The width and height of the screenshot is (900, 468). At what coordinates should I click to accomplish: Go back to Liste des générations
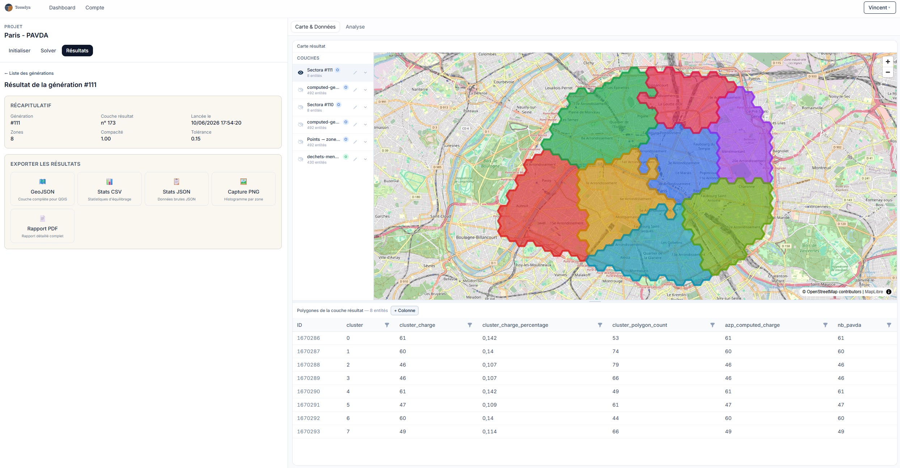coord(29,73)
